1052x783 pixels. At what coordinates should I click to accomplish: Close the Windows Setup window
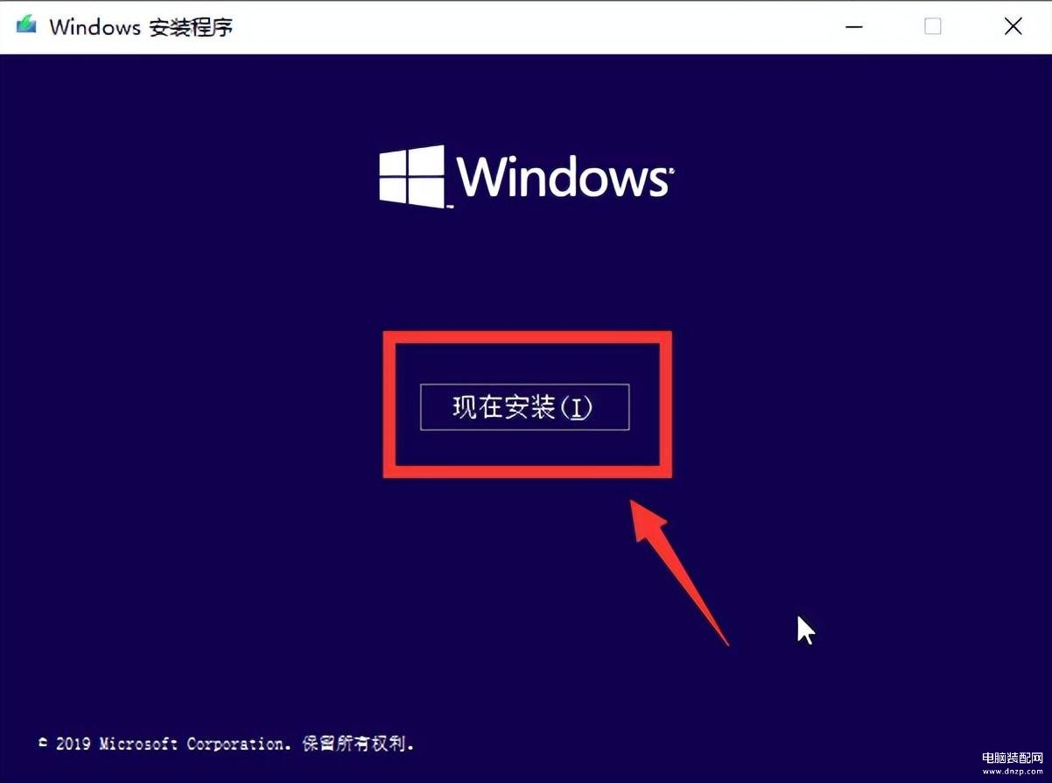(x=1013, y=26)
